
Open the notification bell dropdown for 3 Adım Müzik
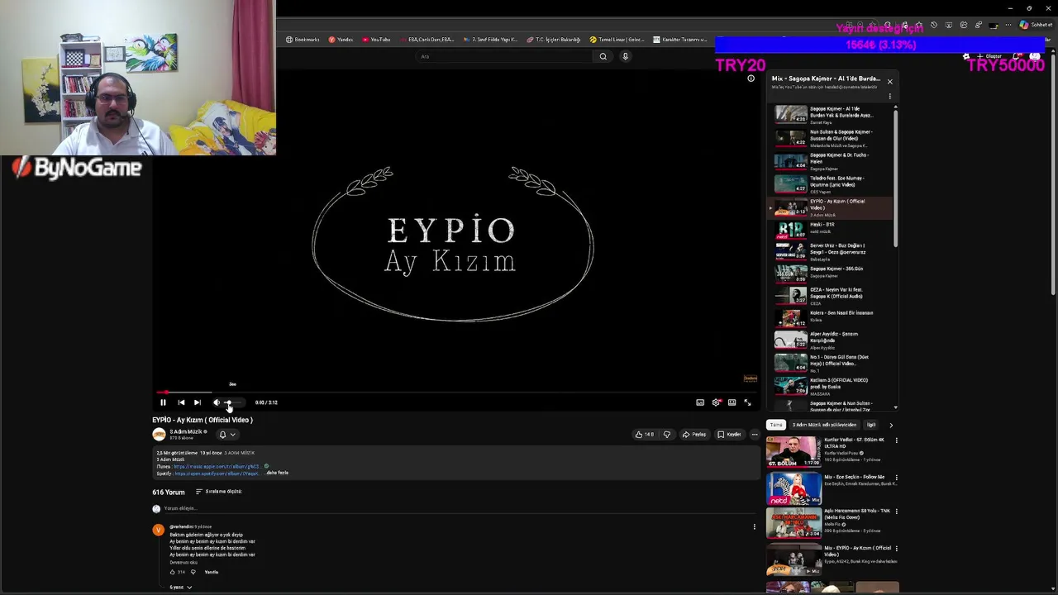226,435
